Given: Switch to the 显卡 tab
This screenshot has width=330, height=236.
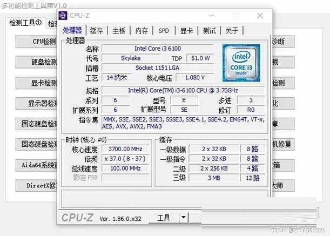Looking at the screenshot, I should click(186, 31).
